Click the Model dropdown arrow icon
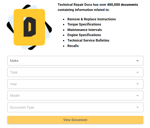This screenshot has height=128, width=150. (137, 96)
